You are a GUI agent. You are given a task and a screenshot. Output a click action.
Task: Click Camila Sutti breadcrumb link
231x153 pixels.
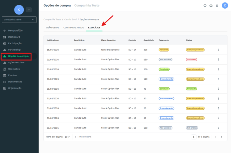pos(70,19)
